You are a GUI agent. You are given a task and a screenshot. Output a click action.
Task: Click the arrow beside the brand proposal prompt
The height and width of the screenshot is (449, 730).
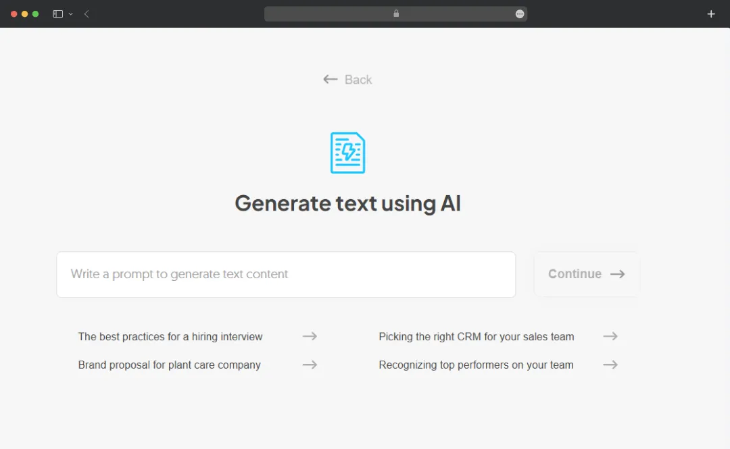coord(310,364)
